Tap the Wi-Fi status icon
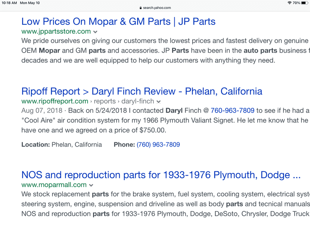 [289, 3]
